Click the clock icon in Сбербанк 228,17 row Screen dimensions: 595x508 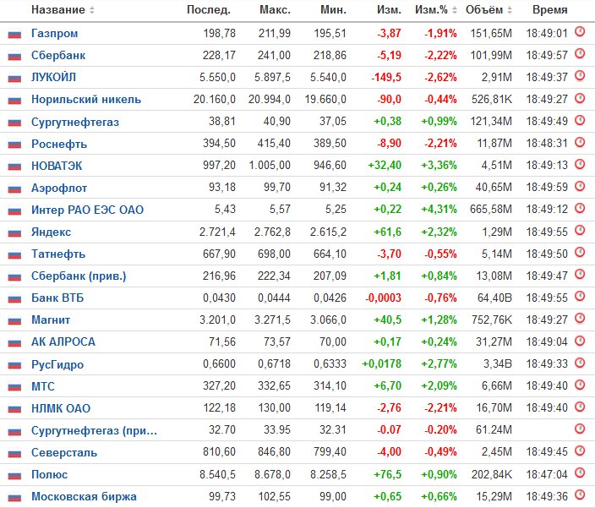click(580, 53)
